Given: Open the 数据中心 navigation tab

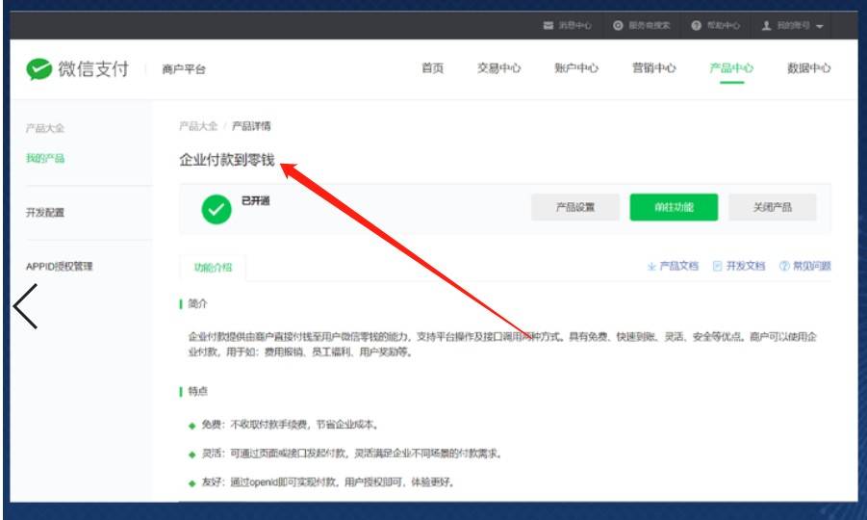Looking at the screenshot, I should 809,68.
